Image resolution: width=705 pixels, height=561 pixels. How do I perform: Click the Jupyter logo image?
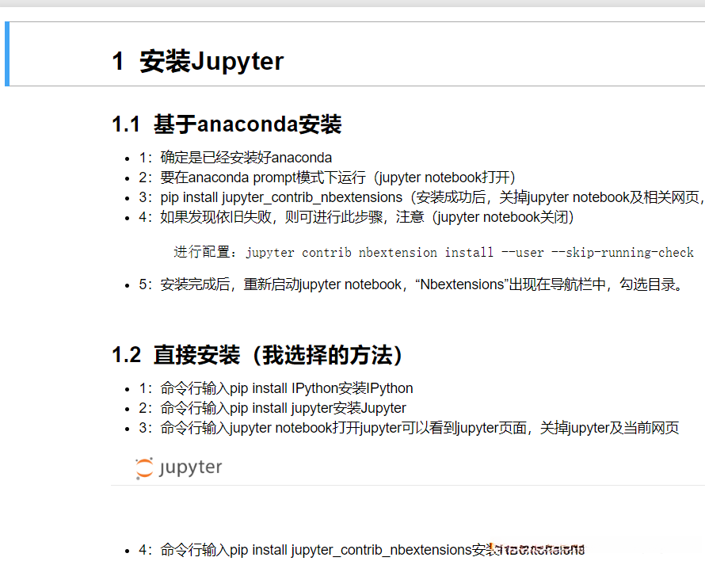click(178, 467)
